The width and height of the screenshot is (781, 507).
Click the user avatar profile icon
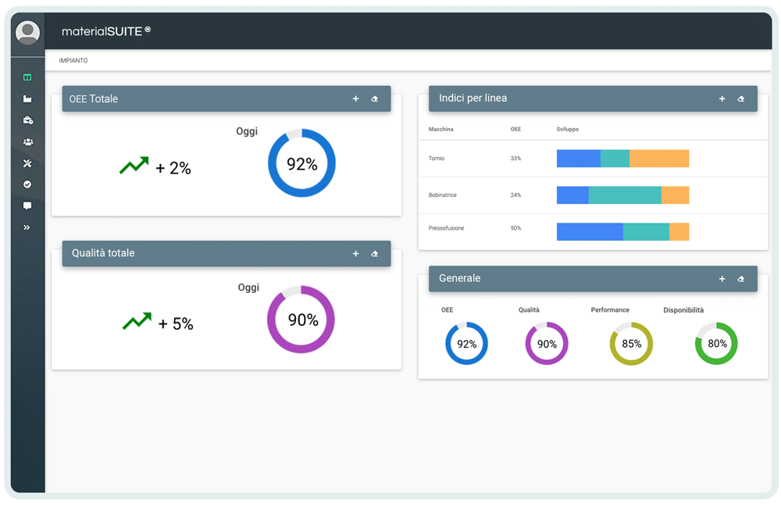click(x=28, y=32)
